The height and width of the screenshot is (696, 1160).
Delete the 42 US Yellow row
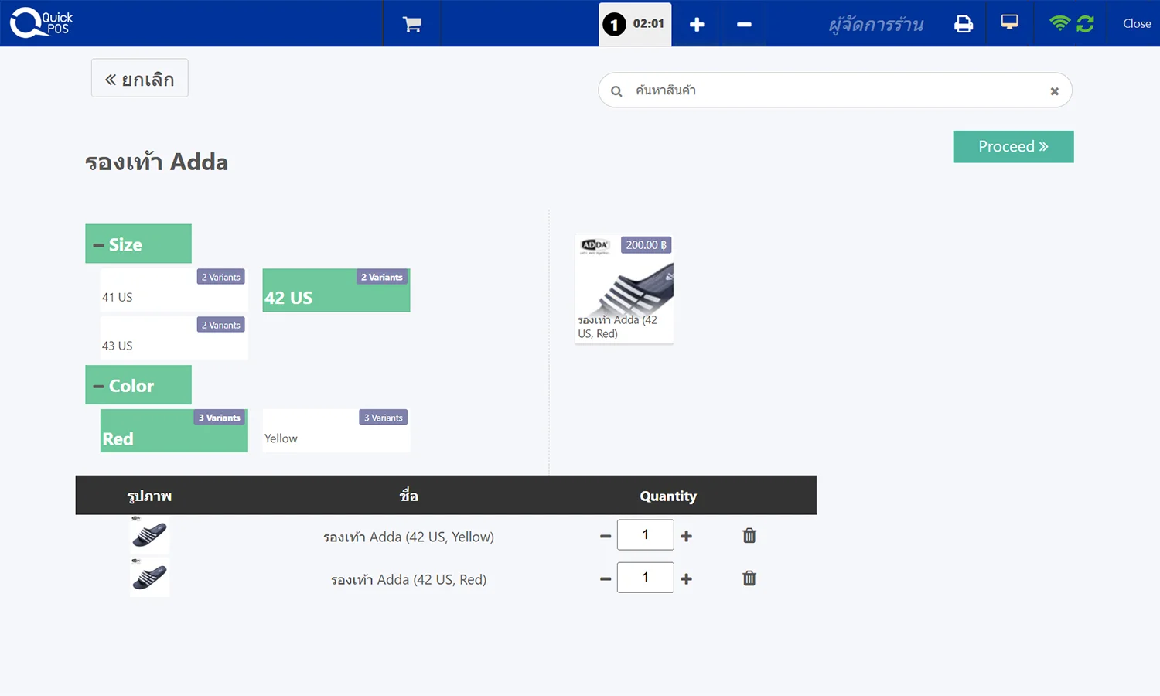(749, 535)
